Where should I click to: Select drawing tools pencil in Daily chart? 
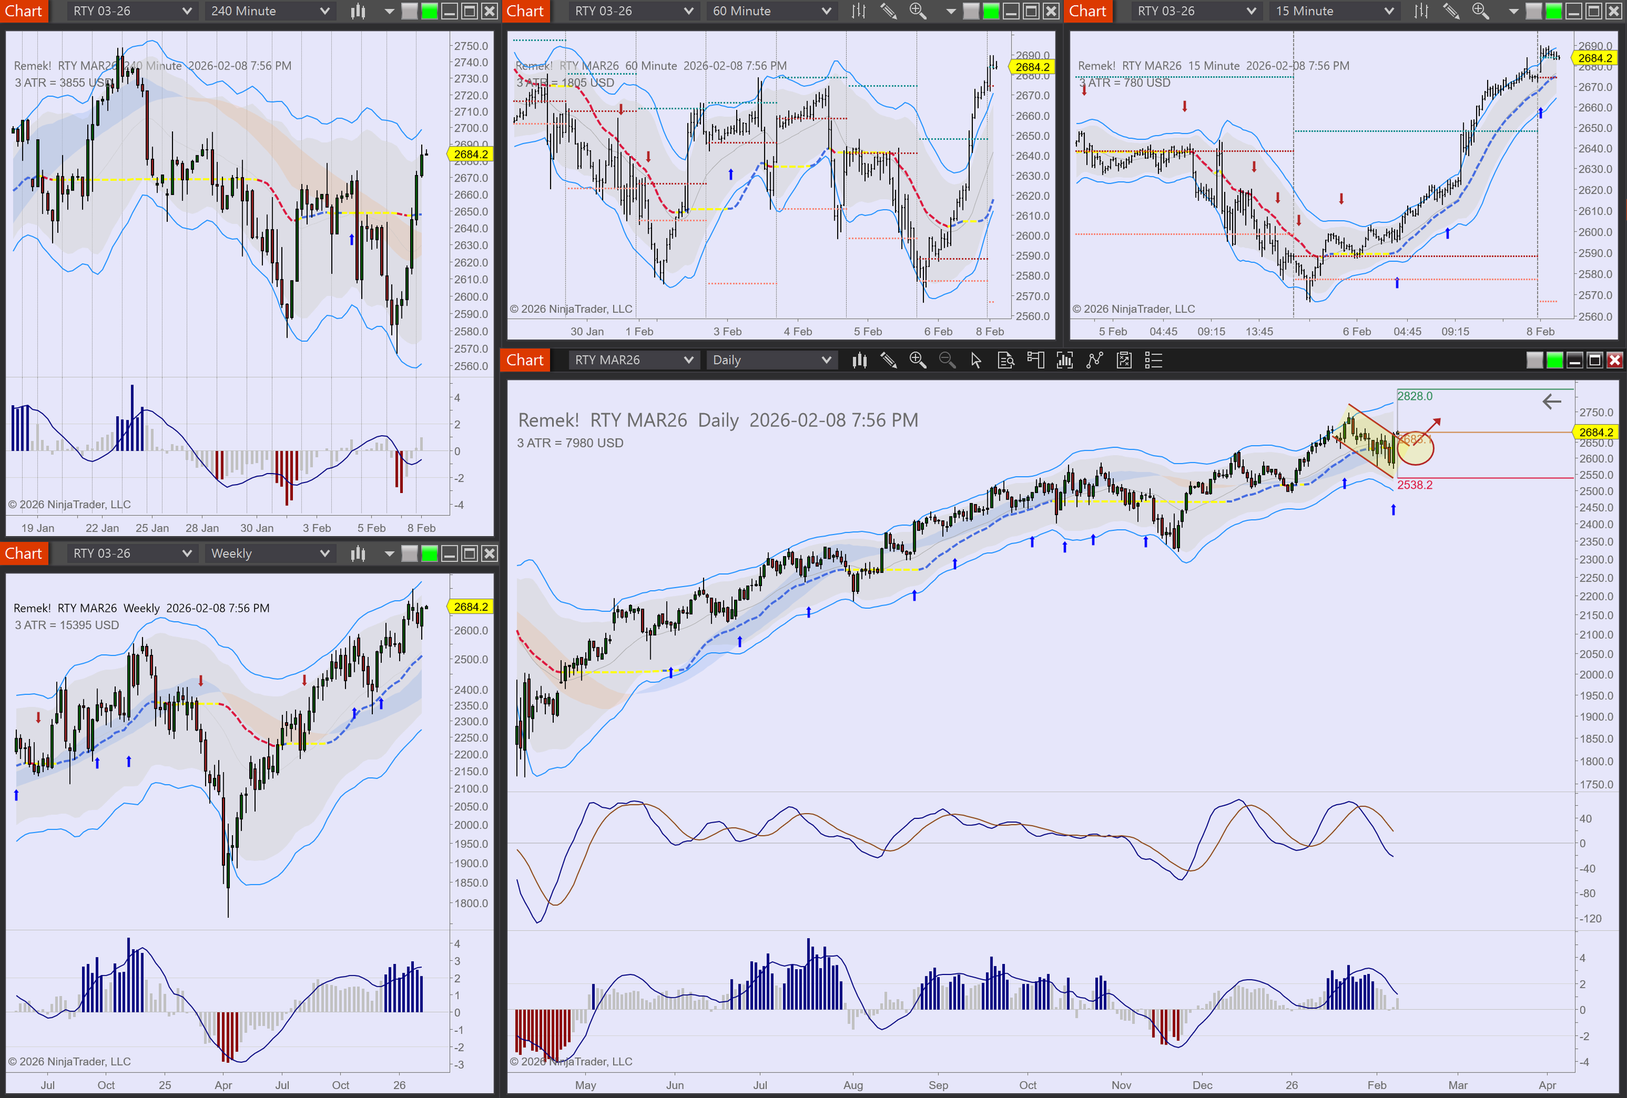888,360
